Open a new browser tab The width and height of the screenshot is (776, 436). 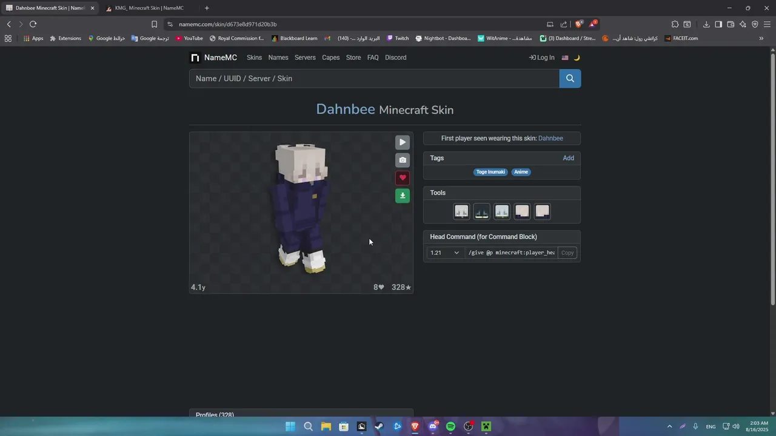pyautogui.click(x=207, y=8)
